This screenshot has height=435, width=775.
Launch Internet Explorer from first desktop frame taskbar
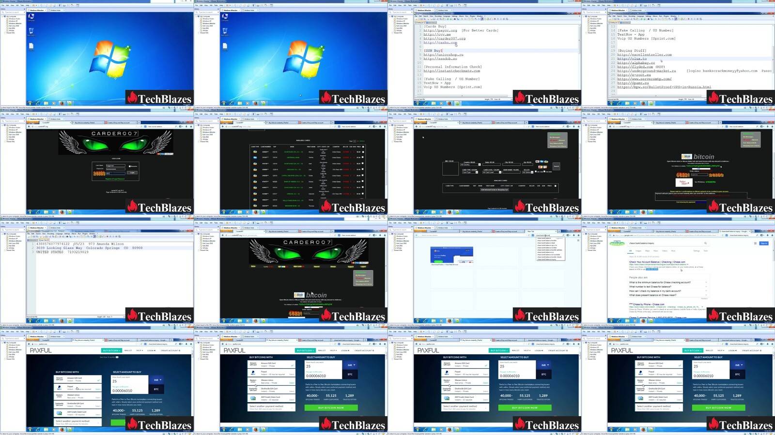click(38, 103)
